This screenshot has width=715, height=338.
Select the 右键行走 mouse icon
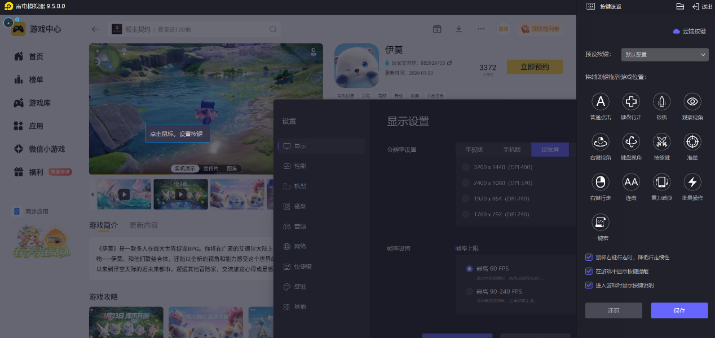pos(601,182)
